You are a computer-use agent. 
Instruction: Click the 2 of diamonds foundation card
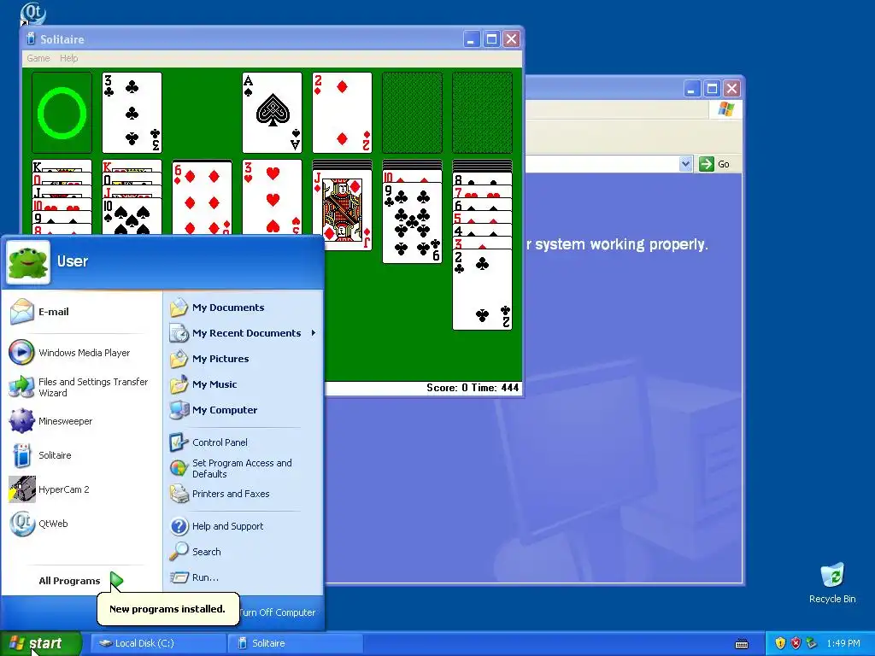[342, 113]
